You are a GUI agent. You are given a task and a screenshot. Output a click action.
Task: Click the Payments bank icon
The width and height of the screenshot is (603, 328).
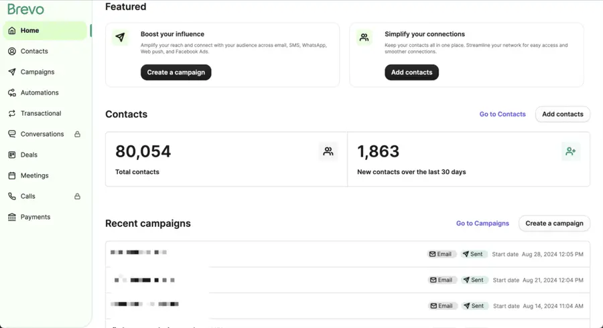12,217
